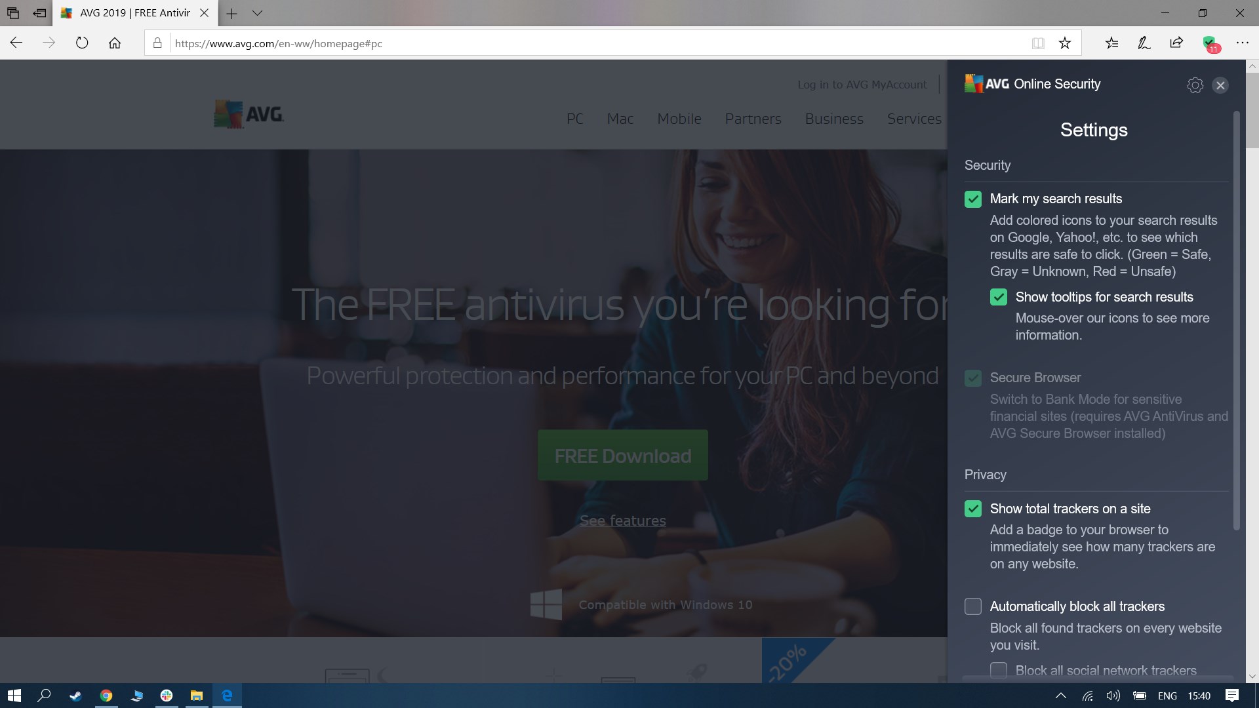This screenshot has height=708, width=1259.
Task: Toggle Show tooltips for search results
Action: pyautogui.click(x=998, y=297)
